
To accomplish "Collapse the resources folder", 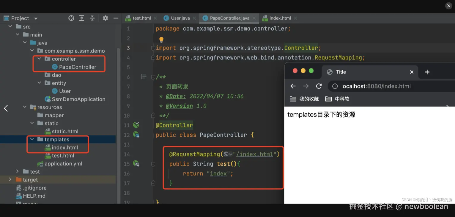I will 25,107.
